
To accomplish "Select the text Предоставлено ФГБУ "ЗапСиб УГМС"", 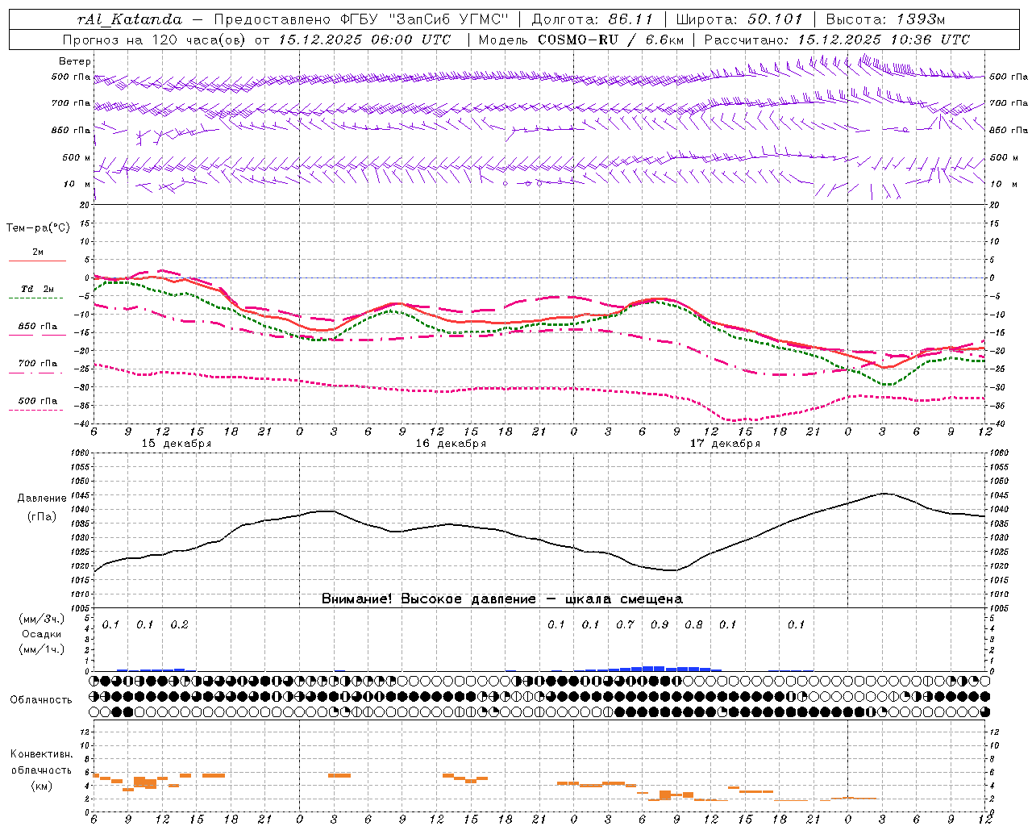I will (361, 19).
